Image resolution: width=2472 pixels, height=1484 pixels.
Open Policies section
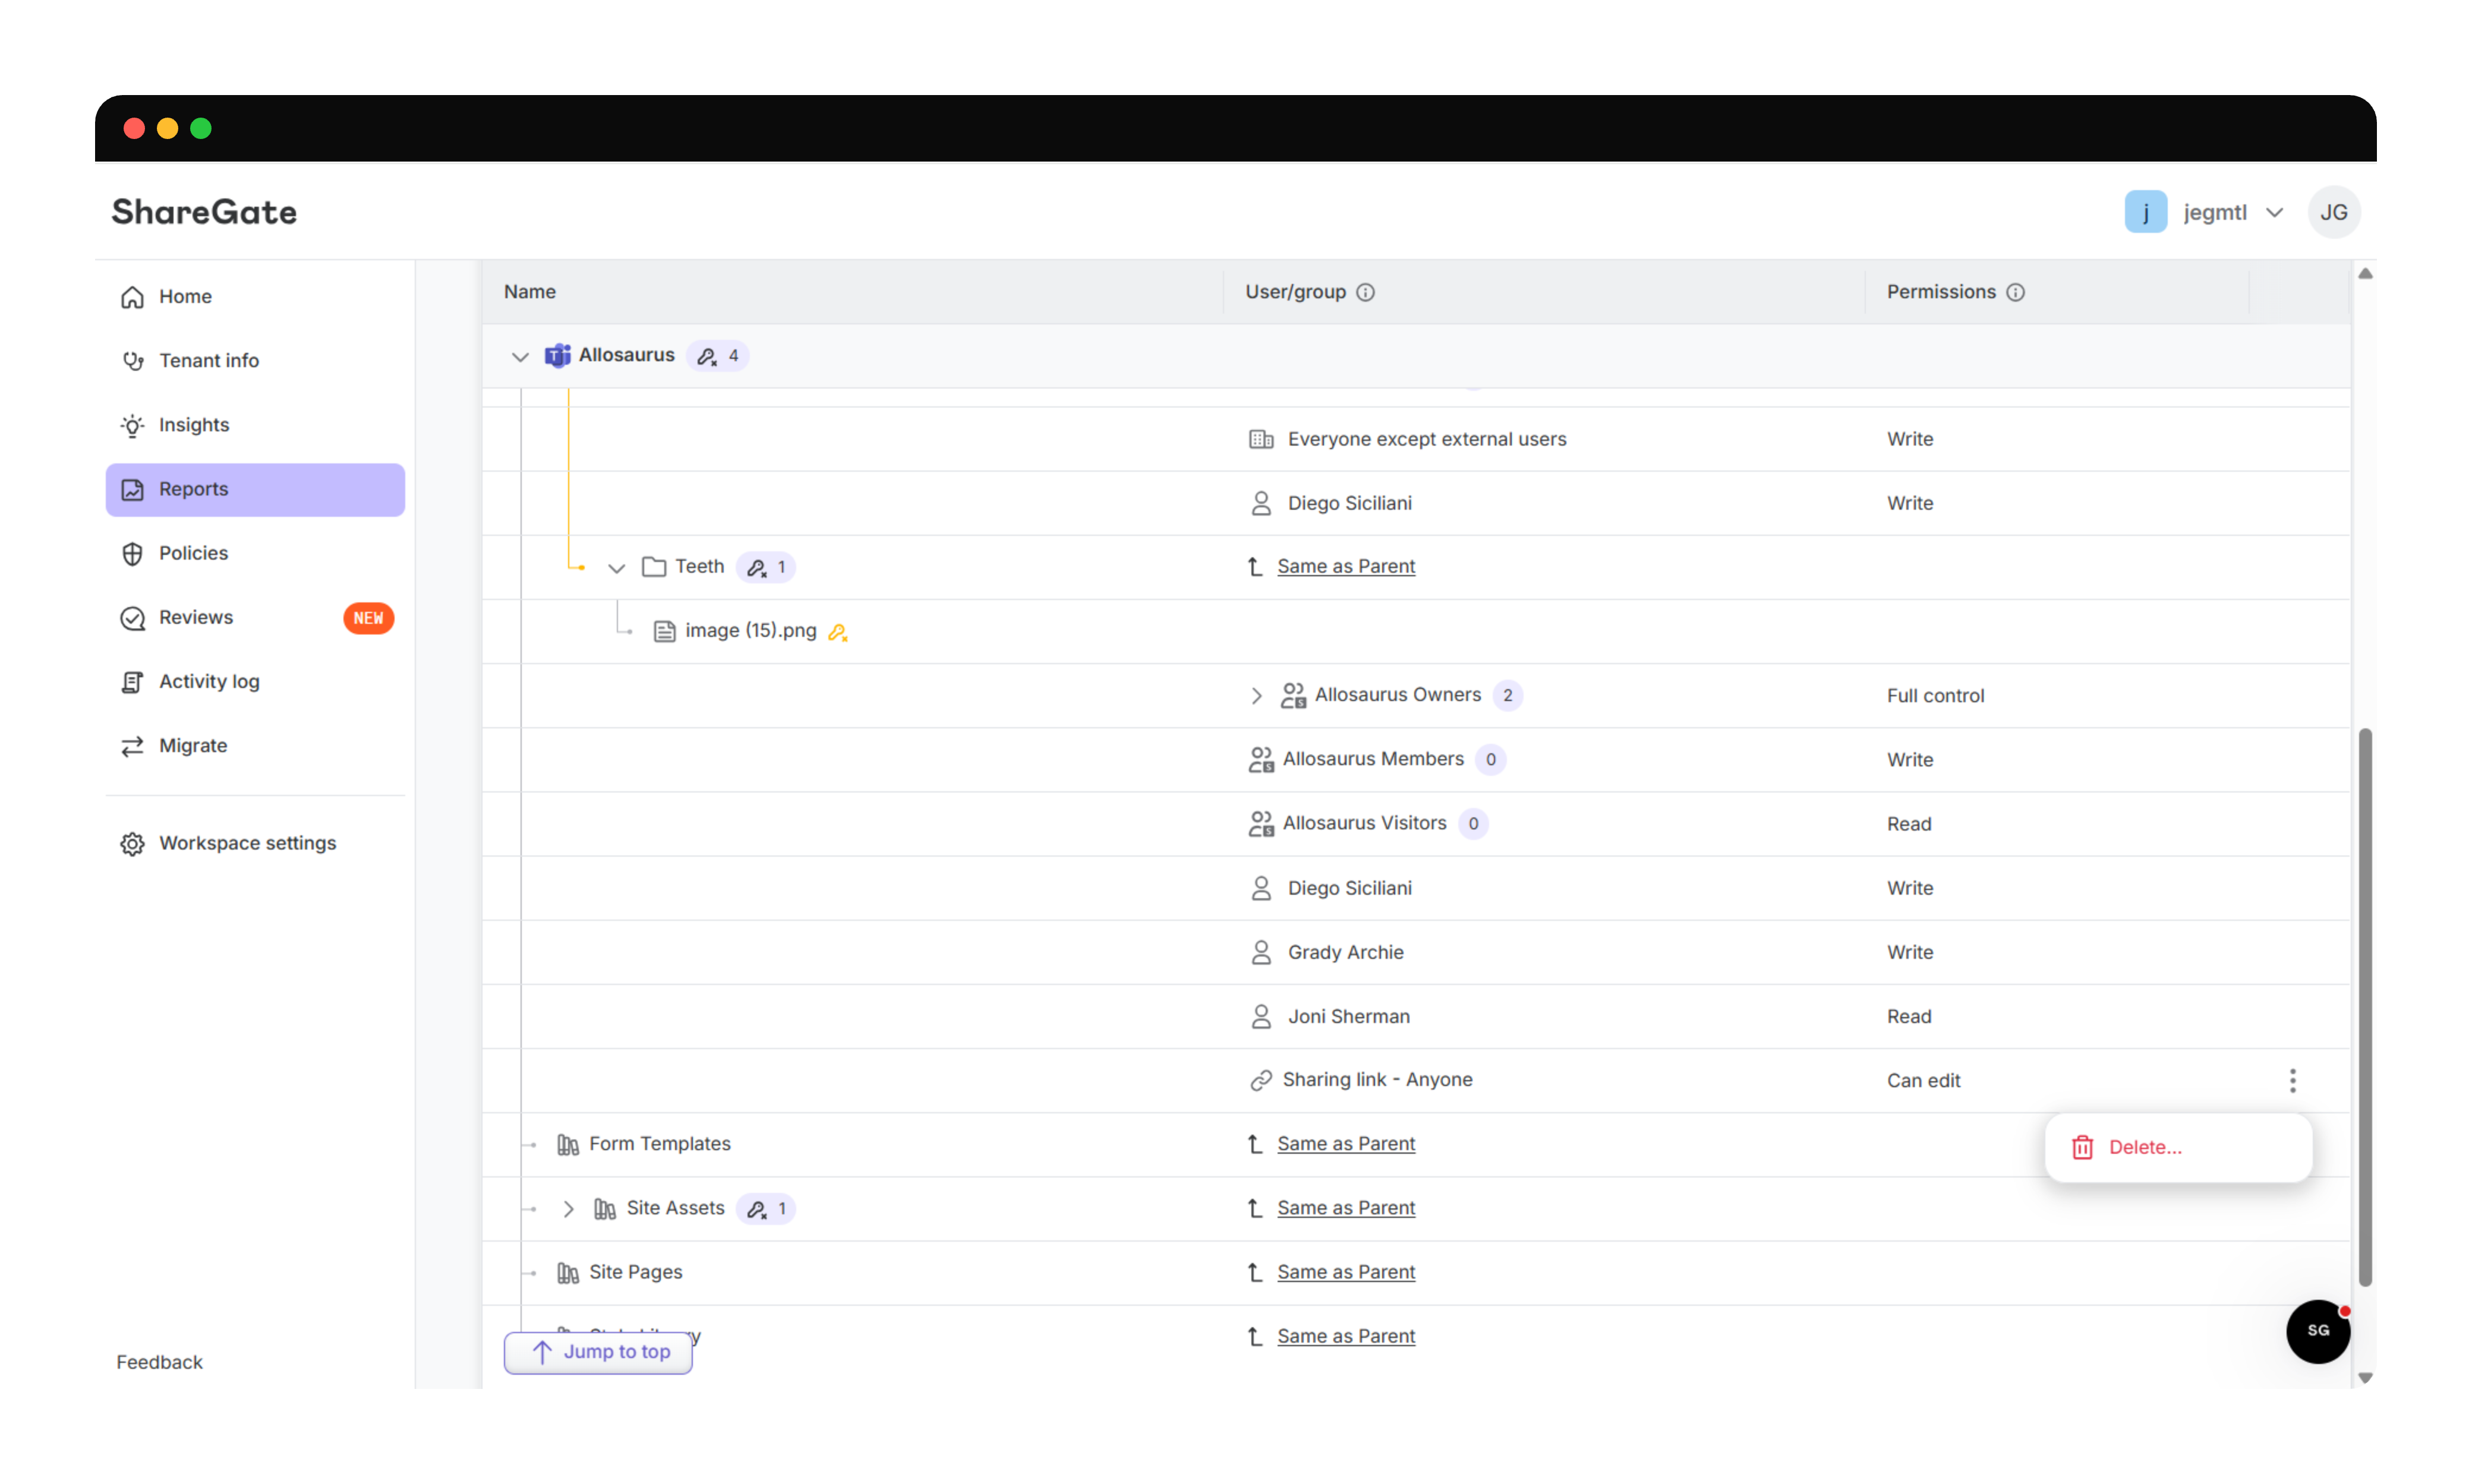(255, 553)
